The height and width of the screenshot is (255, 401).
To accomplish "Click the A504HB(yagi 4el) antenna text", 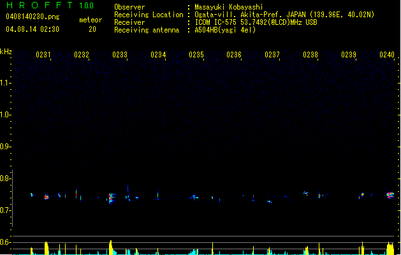I will tap(225, 30).
